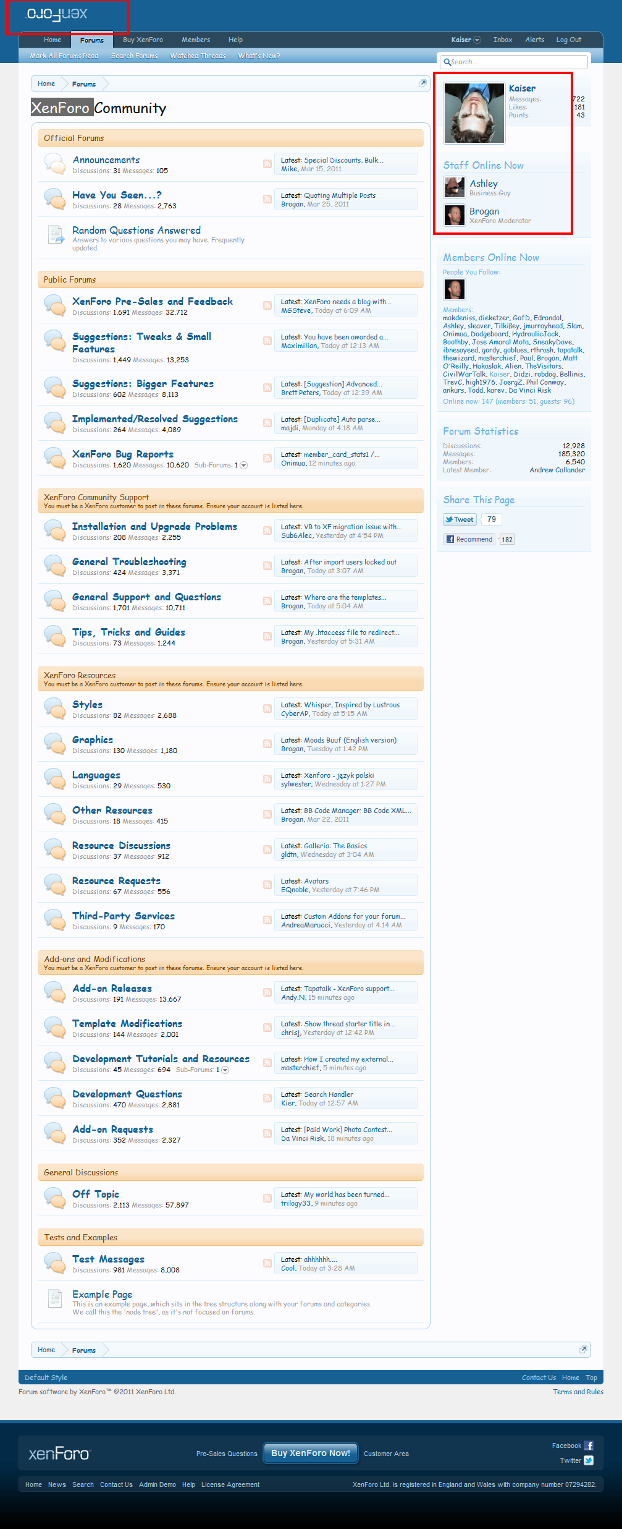Image resolution: width=622 pixels, height=1529 pixels.
Task: Click inside the Search input field
Action: [x=514, y=62]
